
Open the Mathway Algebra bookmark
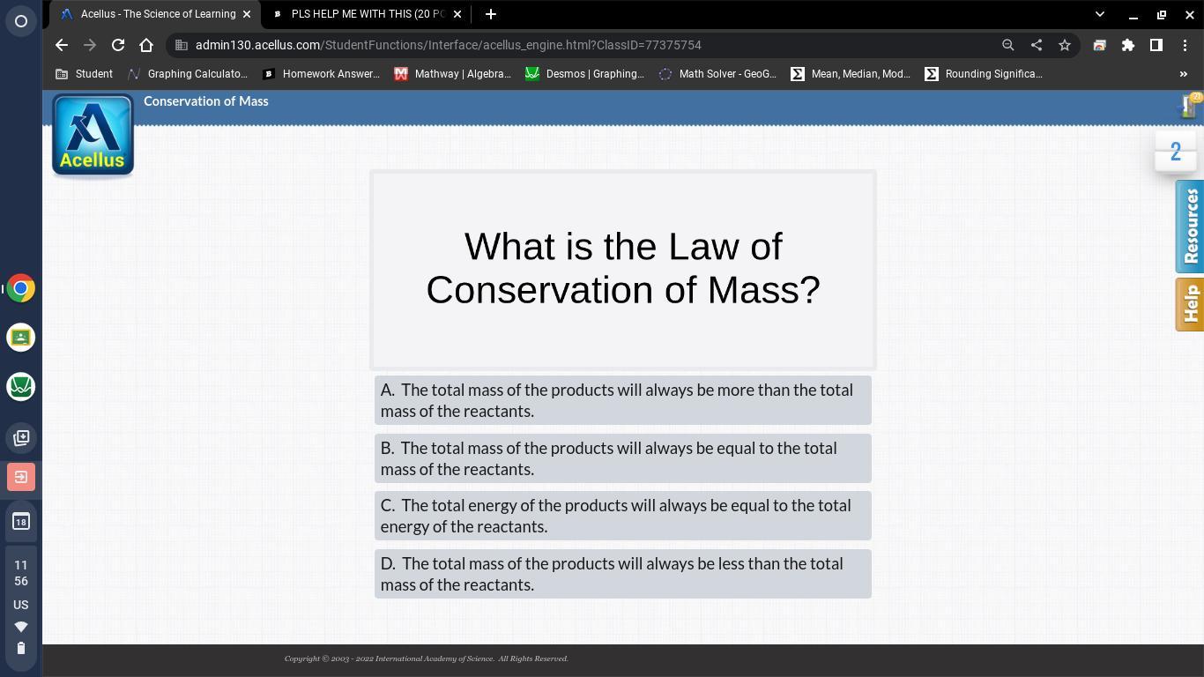[452, 74]
